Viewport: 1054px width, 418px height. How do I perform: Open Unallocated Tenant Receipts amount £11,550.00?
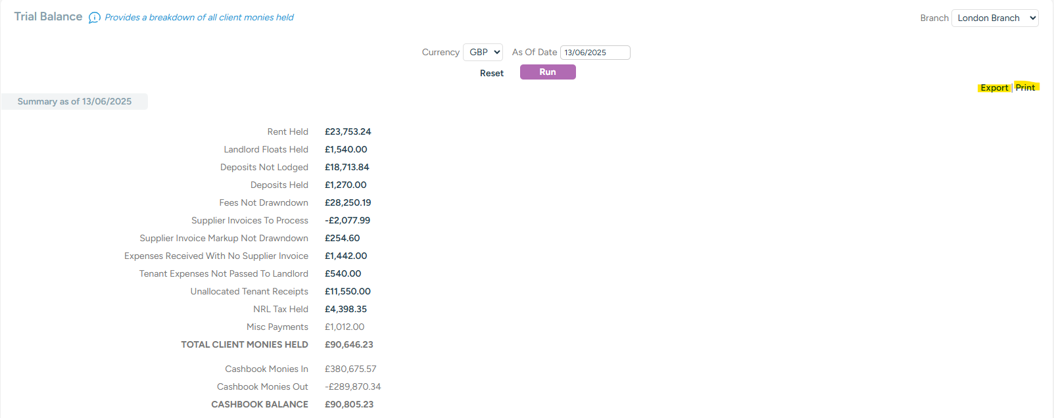[347, 292]
